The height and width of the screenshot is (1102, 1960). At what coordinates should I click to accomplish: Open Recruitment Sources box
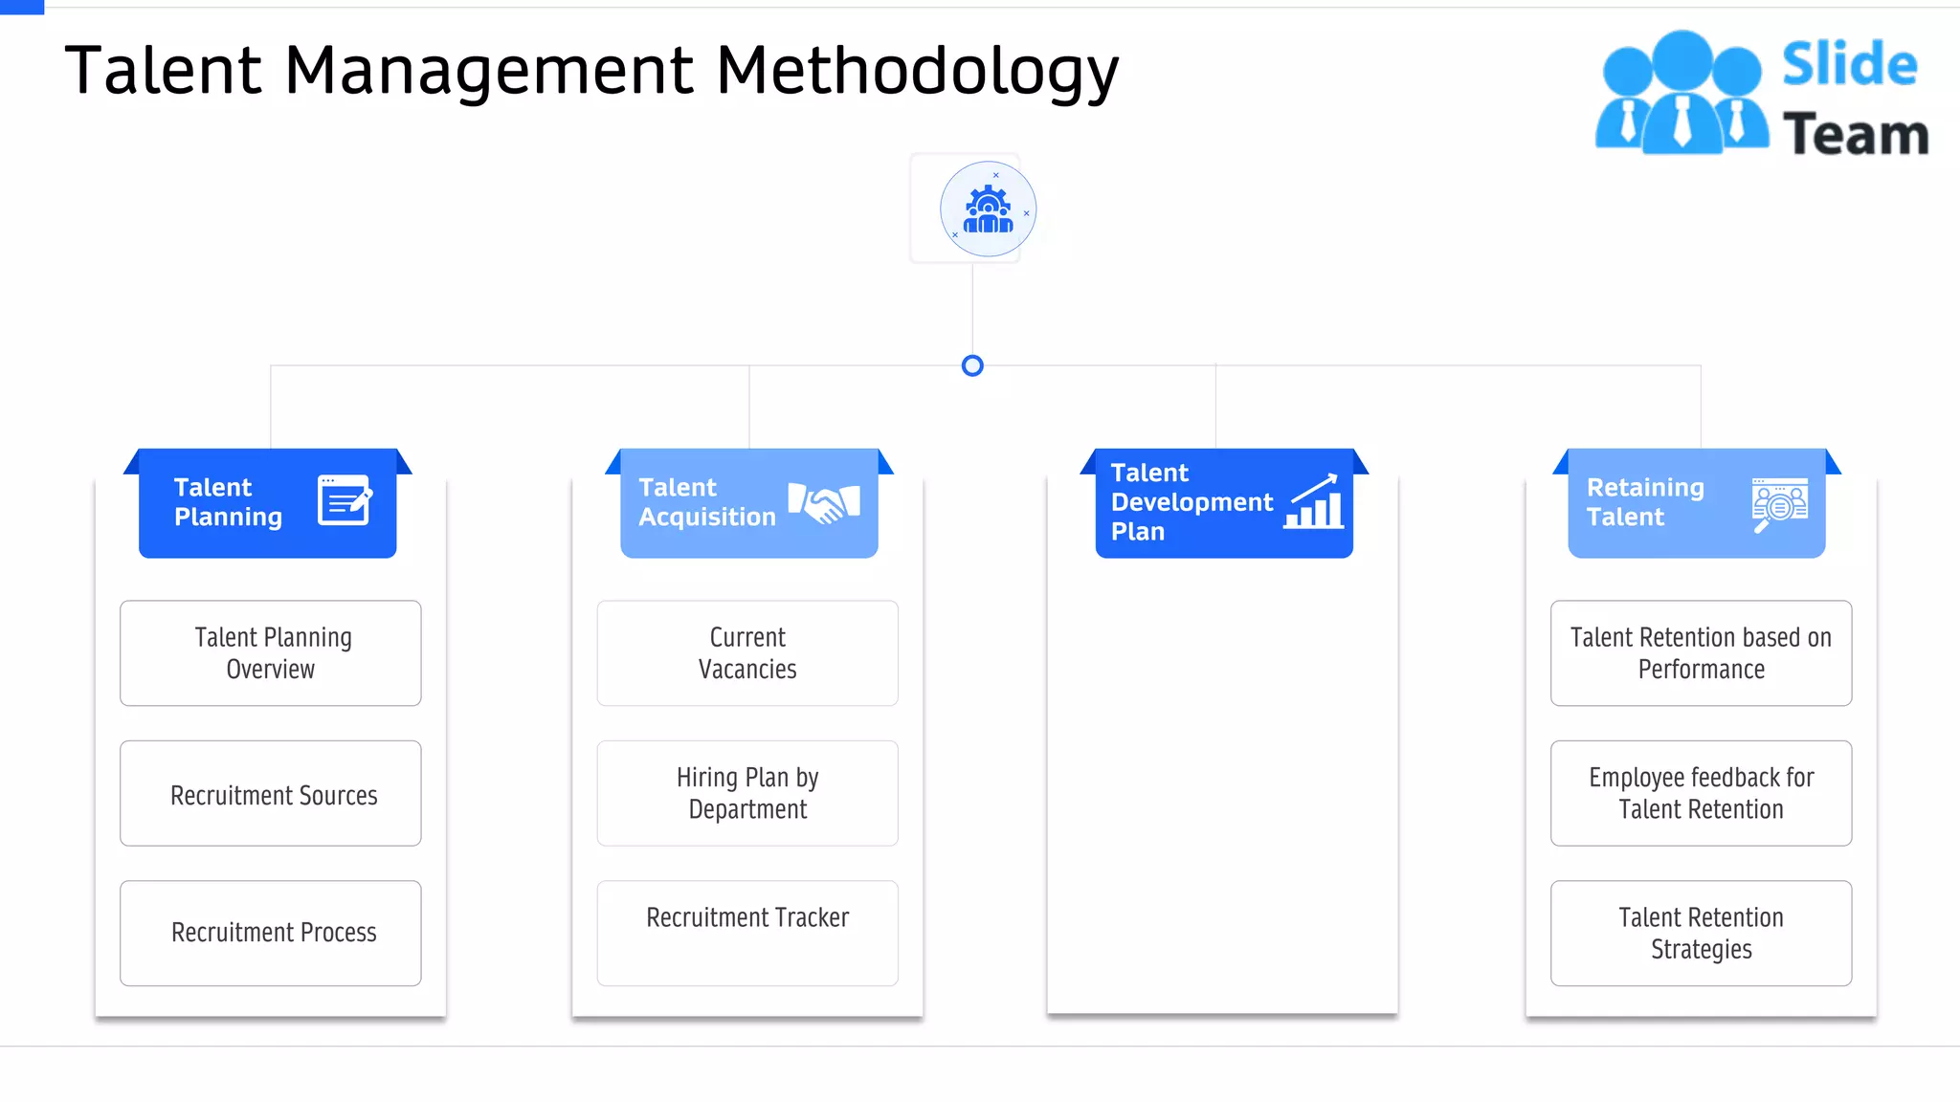point(271,793)
